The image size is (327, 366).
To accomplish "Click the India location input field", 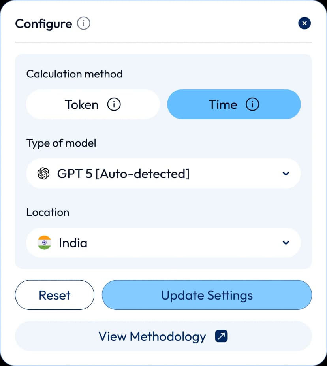I will click(x=163, y=243).
